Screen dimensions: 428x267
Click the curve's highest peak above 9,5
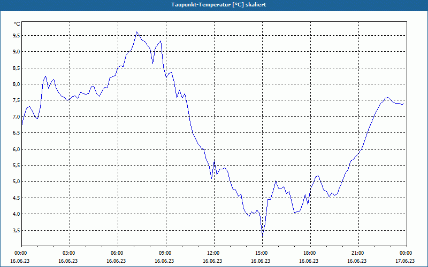point(137,32)
